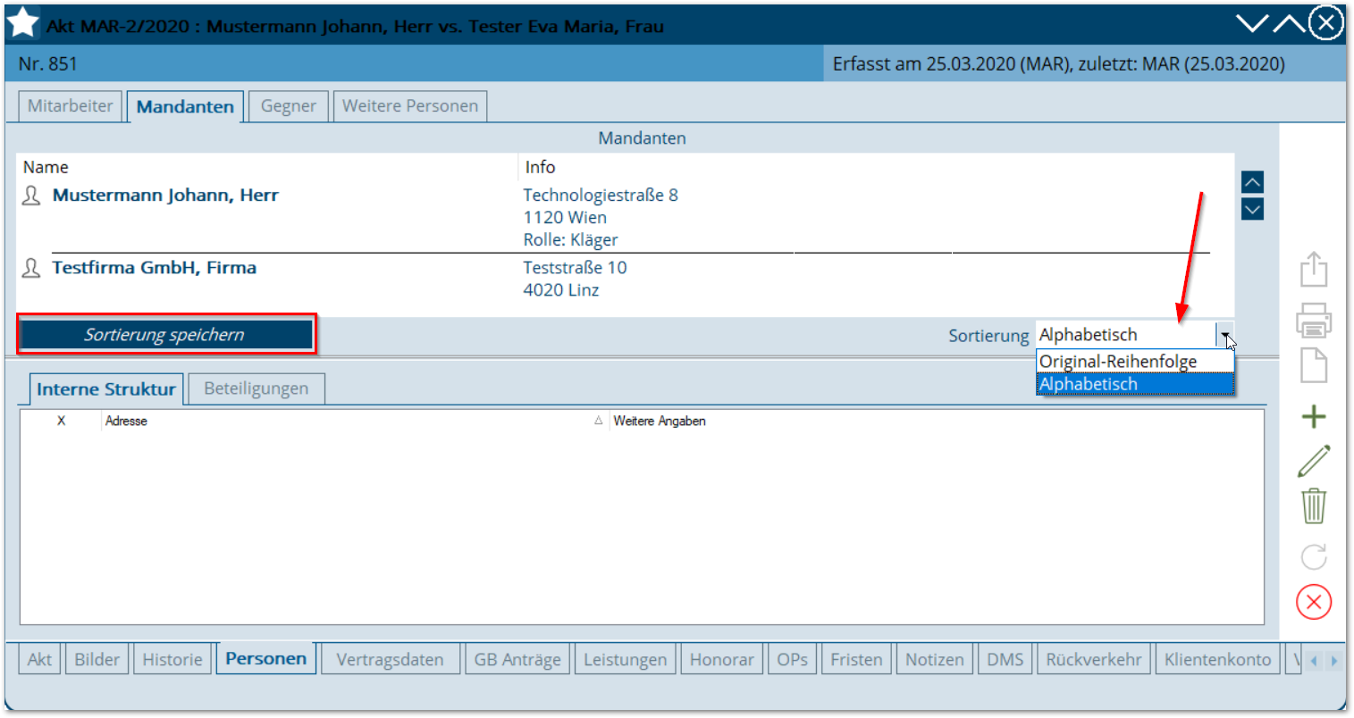Open the Leistungen bottom tab
The height and width of the screenshot is (718, 1354).
pos(626,659)
